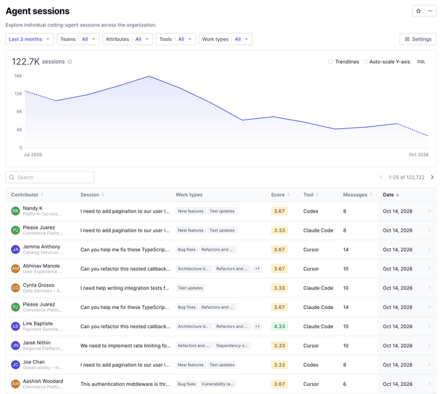This screenshot has height=394, width=442.
Task: Click Jarek Nithin's JN avatar
Action: pos(16,345)
